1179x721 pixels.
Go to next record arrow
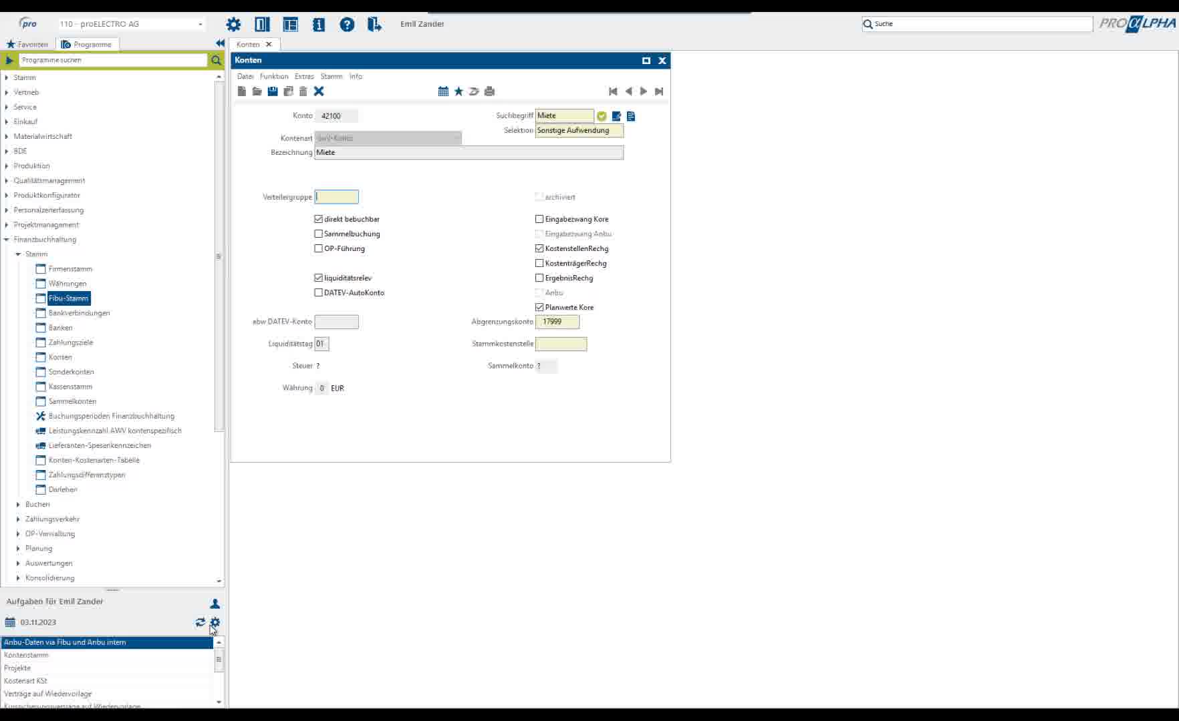[644, 91]
